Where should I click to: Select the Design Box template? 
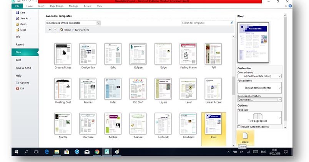[x=88, y=56]
